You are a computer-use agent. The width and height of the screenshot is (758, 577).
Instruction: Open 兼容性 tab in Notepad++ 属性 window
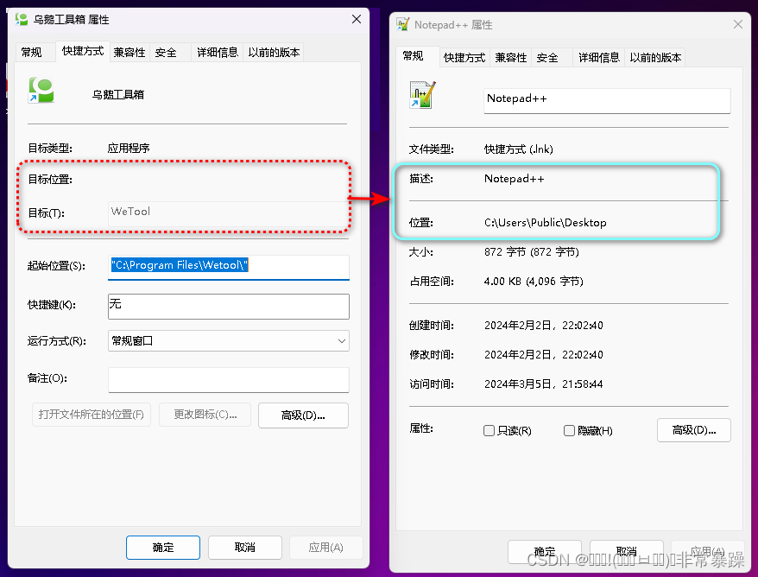pos(510,58)
